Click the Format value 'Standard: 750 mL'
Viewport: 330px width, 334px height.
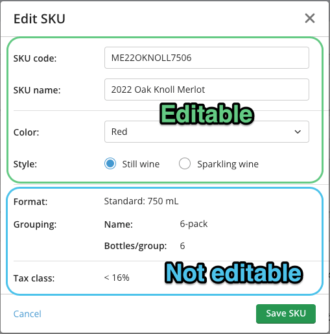[141, 201]
